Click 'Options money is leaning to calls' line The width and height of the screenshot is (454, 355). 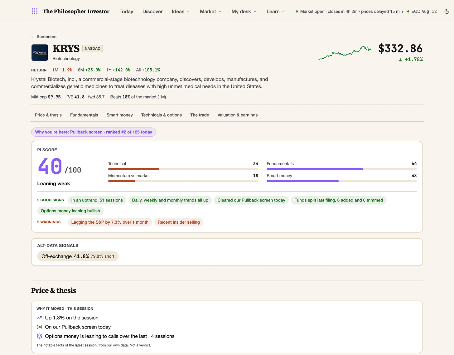(x=110, y=336)
